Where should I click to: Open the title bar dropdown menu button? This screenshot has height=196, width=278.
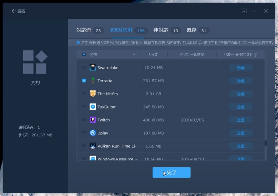pyautogui.click(x=244, y=11)
